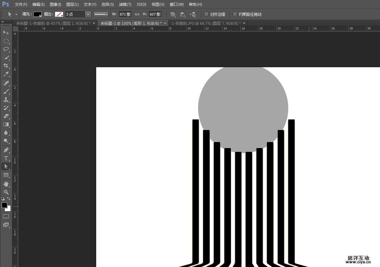
Task: Open the 滤镜(T) menu
Action: point(125,4)
